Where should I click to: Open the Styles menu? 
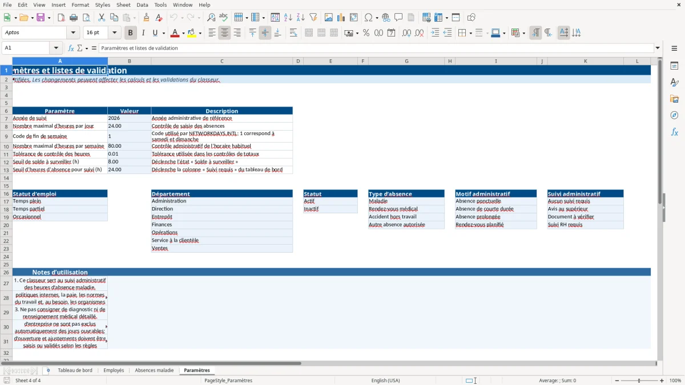103,5
